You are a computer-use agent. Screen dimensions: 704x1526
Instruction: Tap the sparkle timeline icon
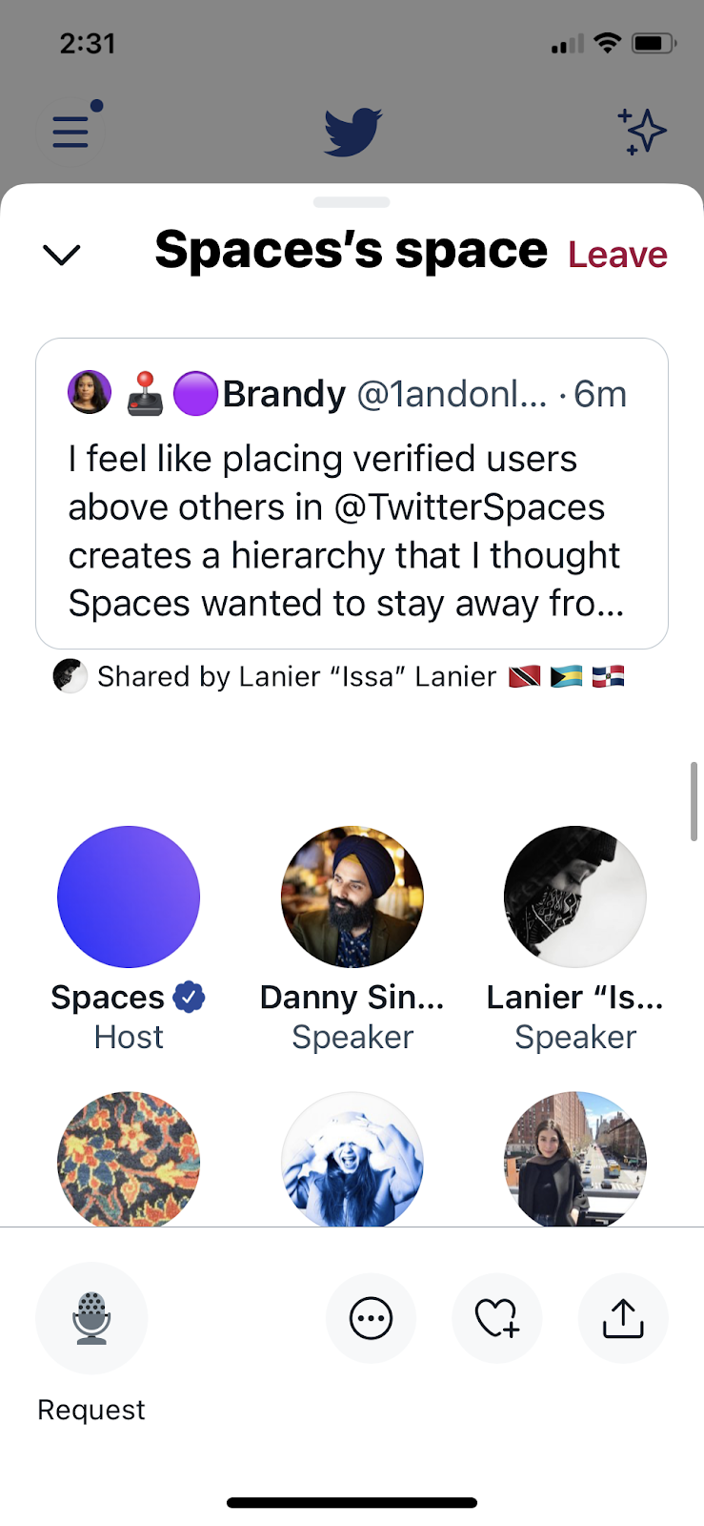641,132
